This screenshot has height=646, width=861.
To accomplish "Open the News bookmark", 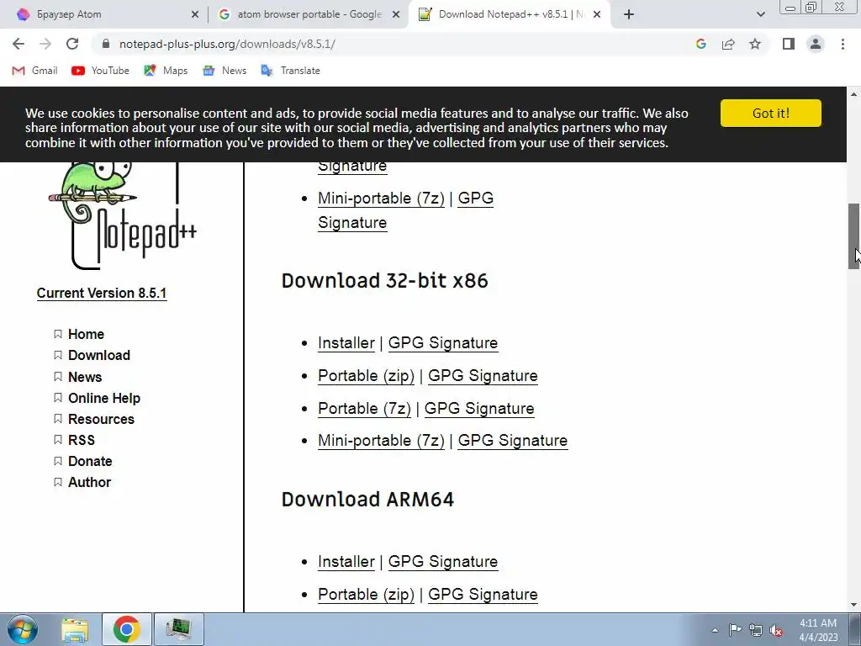I will [x=224, y=71].
